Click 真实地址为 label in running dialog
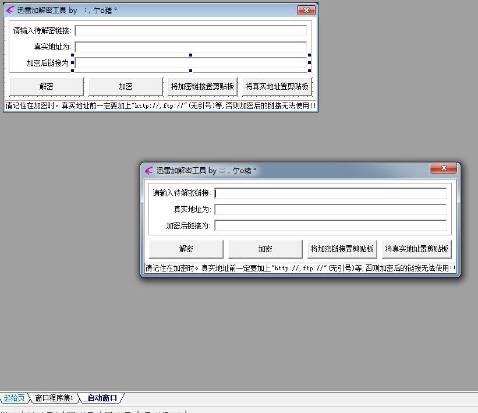 (x=192, y=209)
